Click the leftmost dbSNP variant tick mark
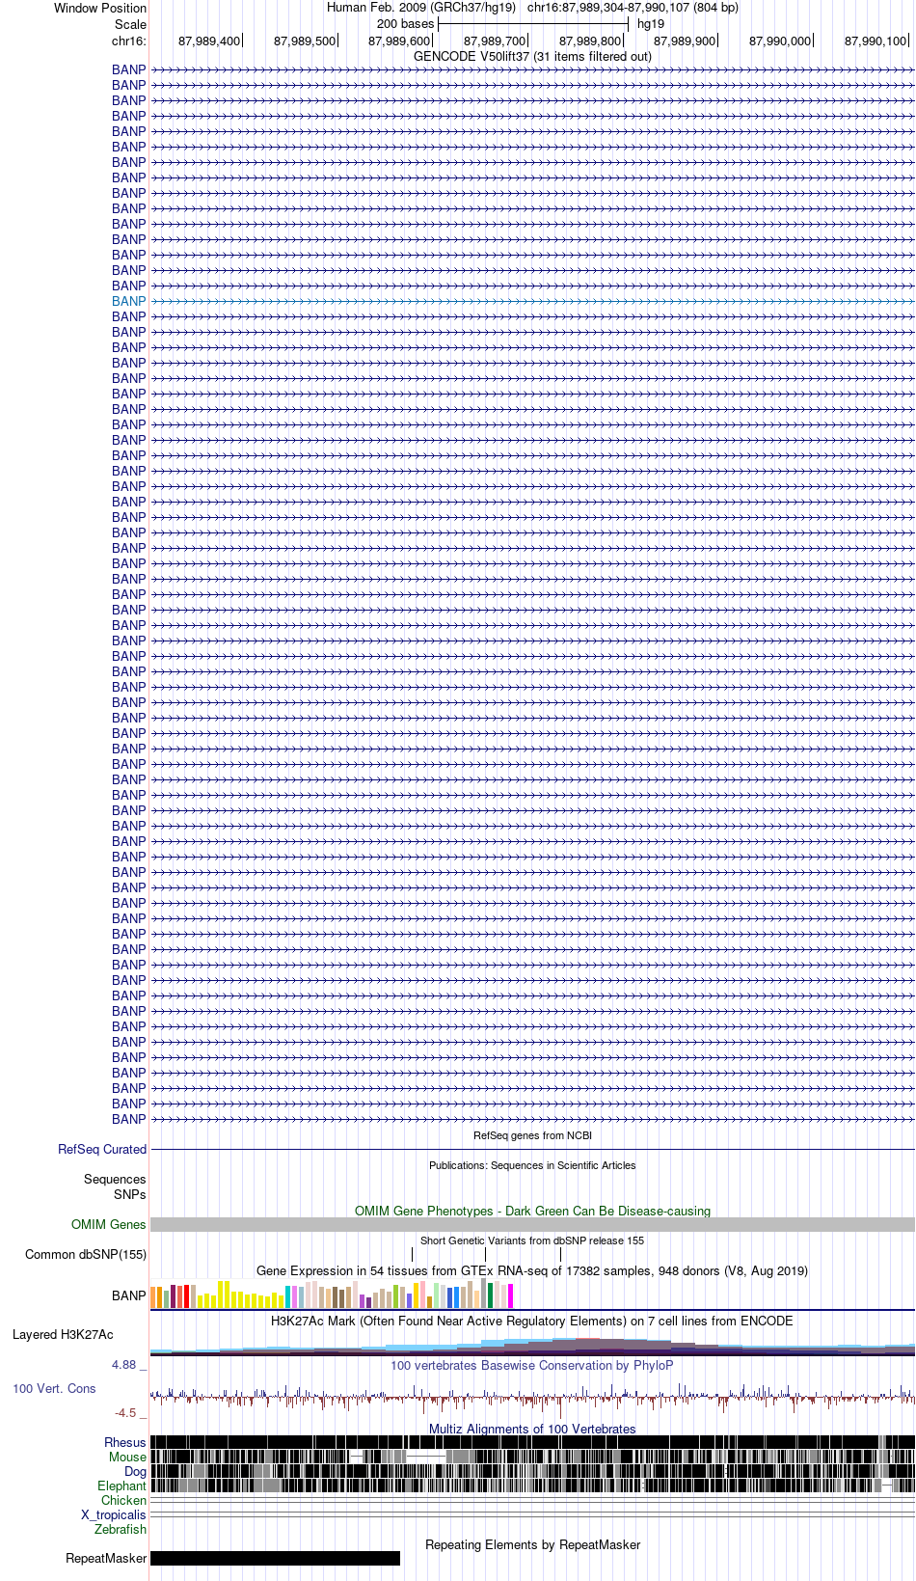 [x=413, y=1254]
